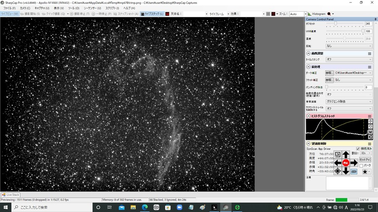Viewport: 378px width, 212px height.
Task: Click 参照 browse button for フラット補正
Action: click(329, 80)
